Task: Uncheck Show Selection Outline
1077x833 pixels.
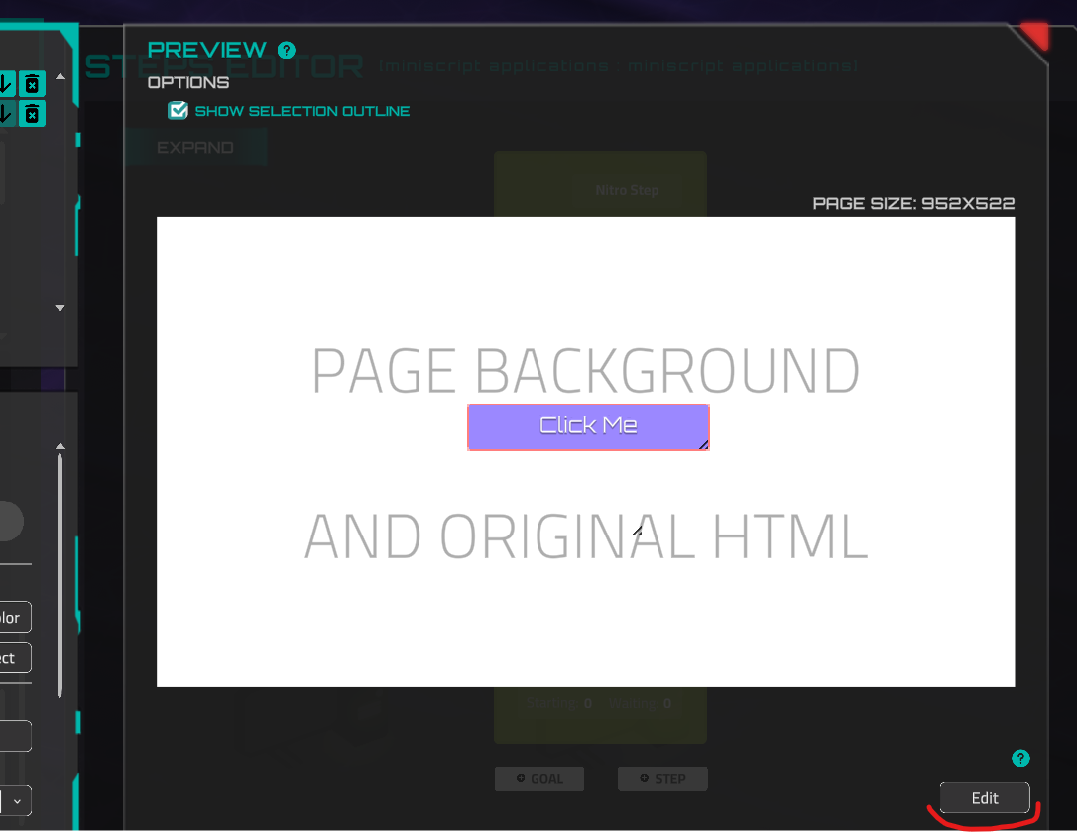Action: pyautogui.click(x=179, y=111)
